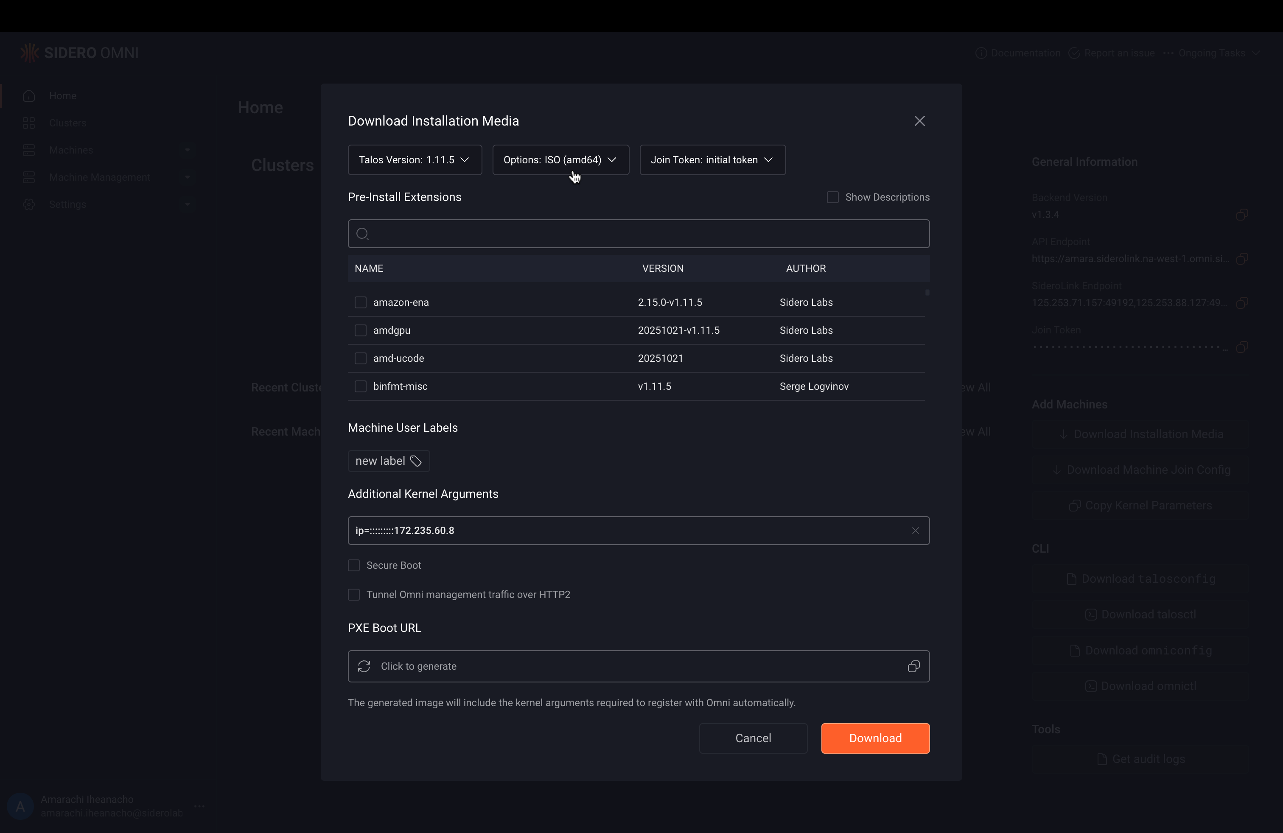Check the amdgpu extension
Image resolution: width=1283 pixels, height=833 pixels.
360,330
